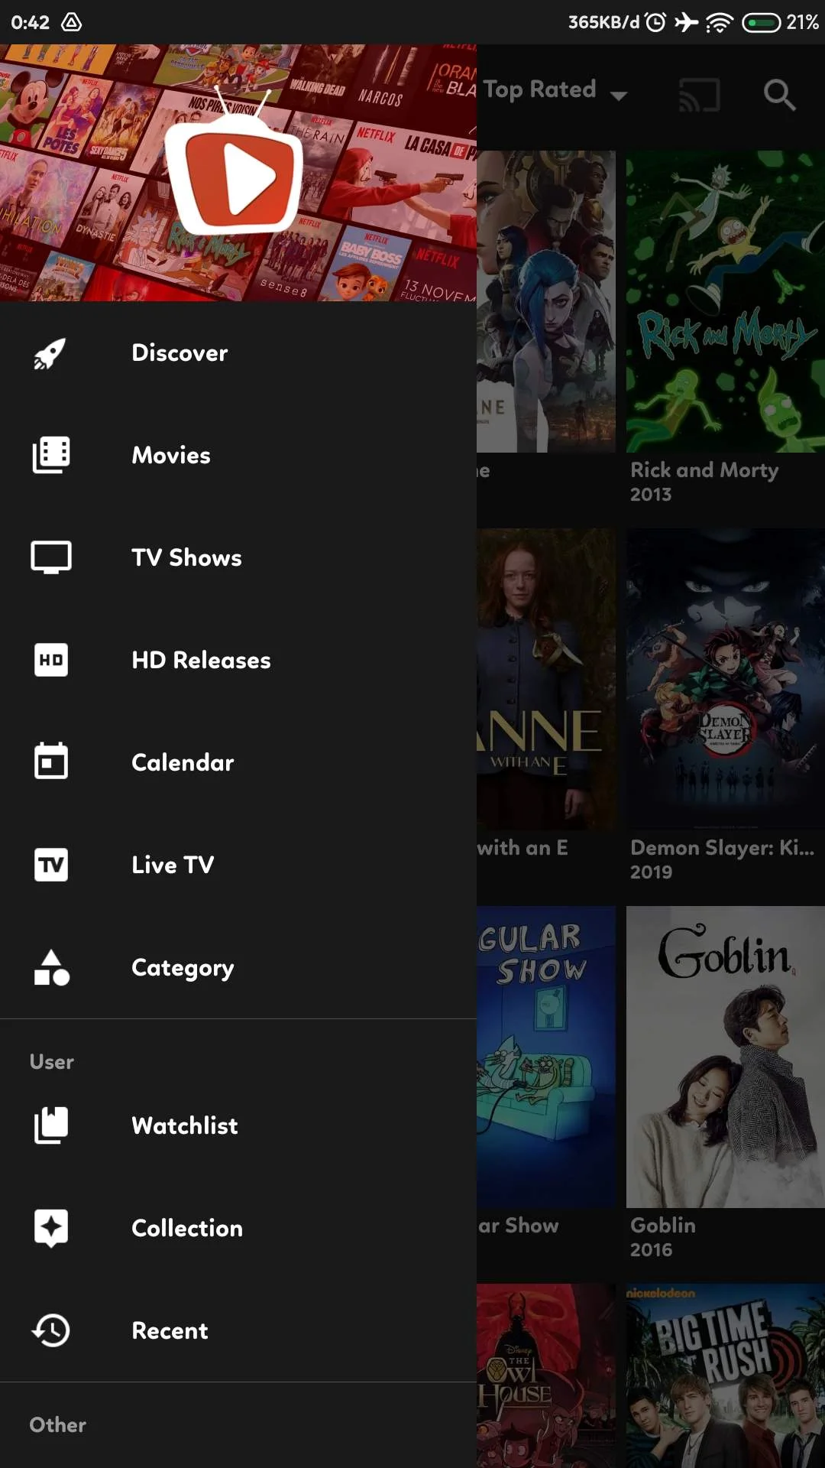Screen dimensions: 825x1468
Task: Open the Goblin poster
Action: pyautogui.click(x=726, y=1057)
